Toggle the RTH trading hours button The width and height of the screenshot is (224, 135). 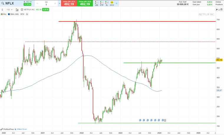22,14
